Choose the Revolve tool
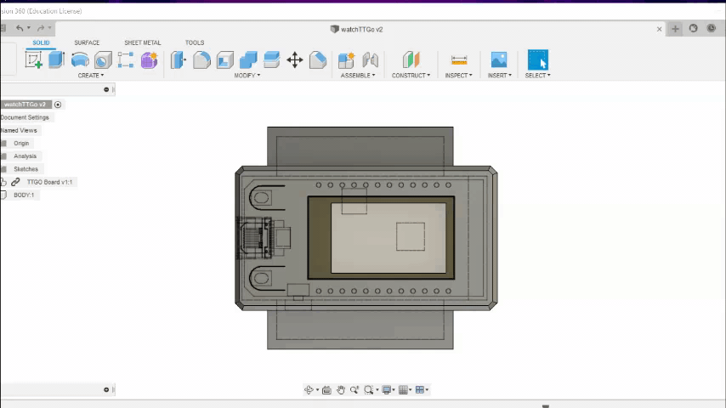Screen dimensions: 726x408 [x=80, y=59]
